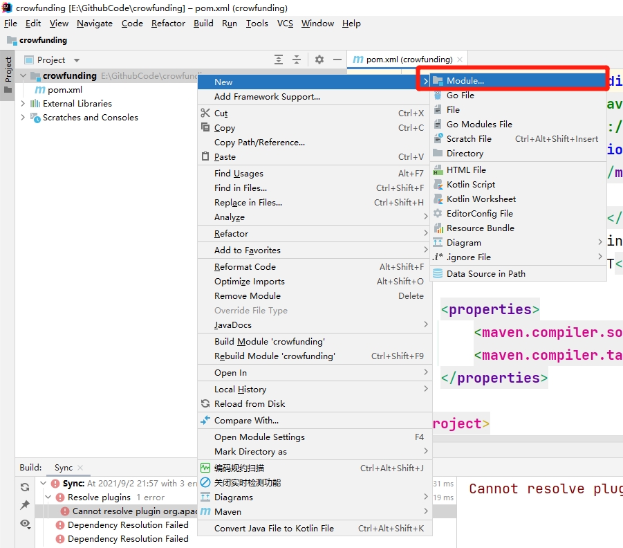Collapse the Resolve plugins error node
Viewport: 623px width, 548px height.
point(48,497)
